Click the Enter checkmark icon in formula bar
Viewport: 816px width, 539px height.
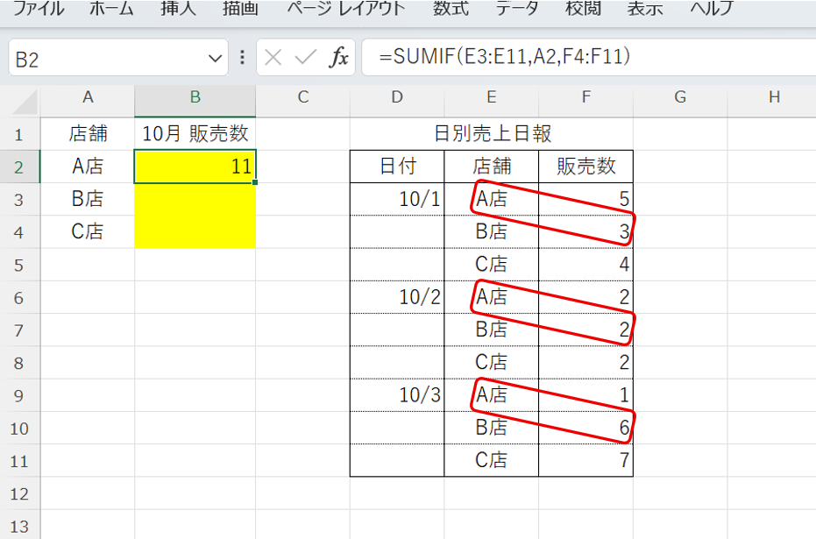[x=305, y=59]
